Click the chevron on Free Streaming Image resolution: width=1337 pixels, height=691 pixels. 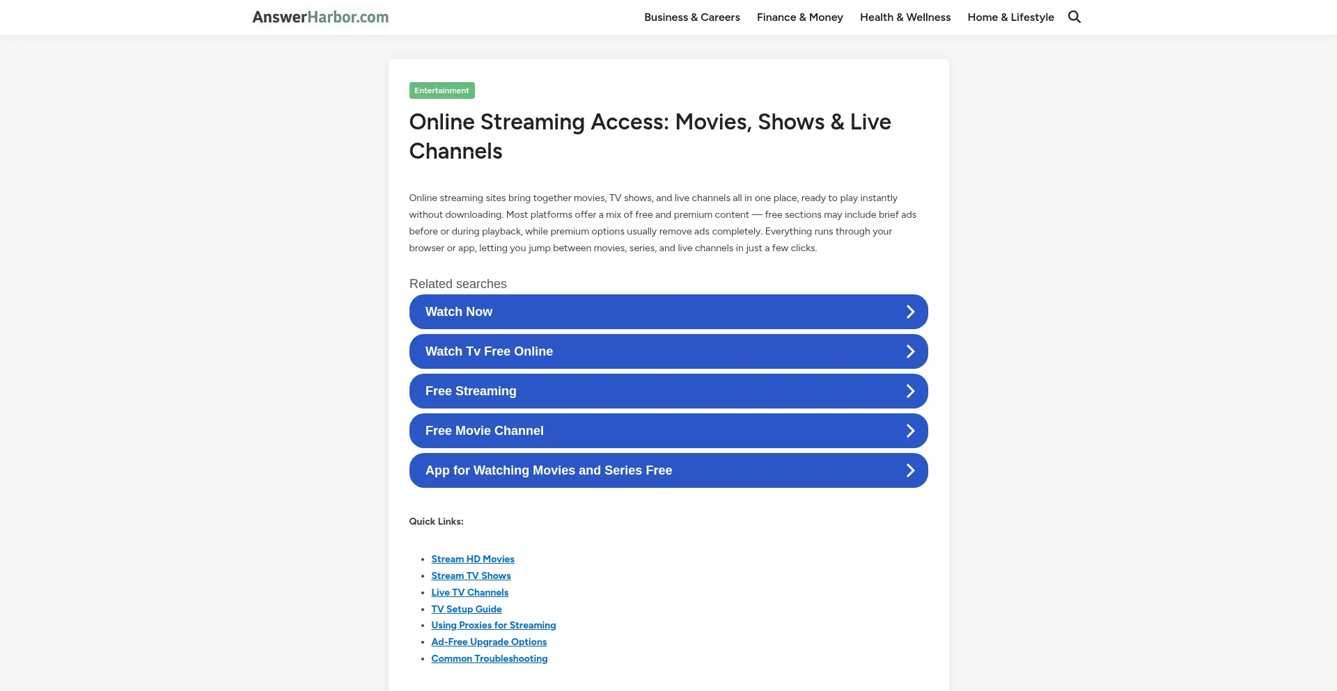(910, 390)
